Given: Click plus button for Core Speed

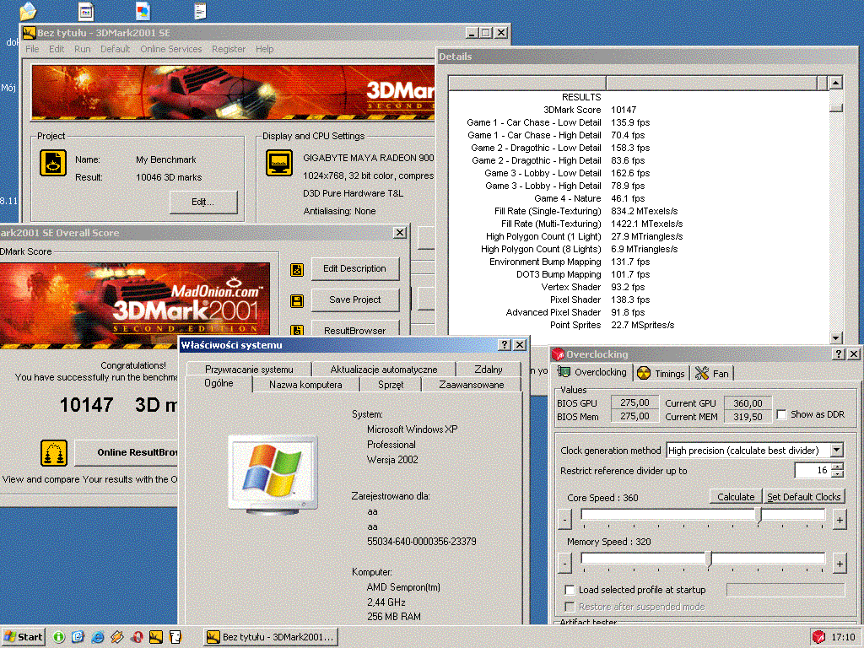Looking at the screenshot, I should (840, 519).
